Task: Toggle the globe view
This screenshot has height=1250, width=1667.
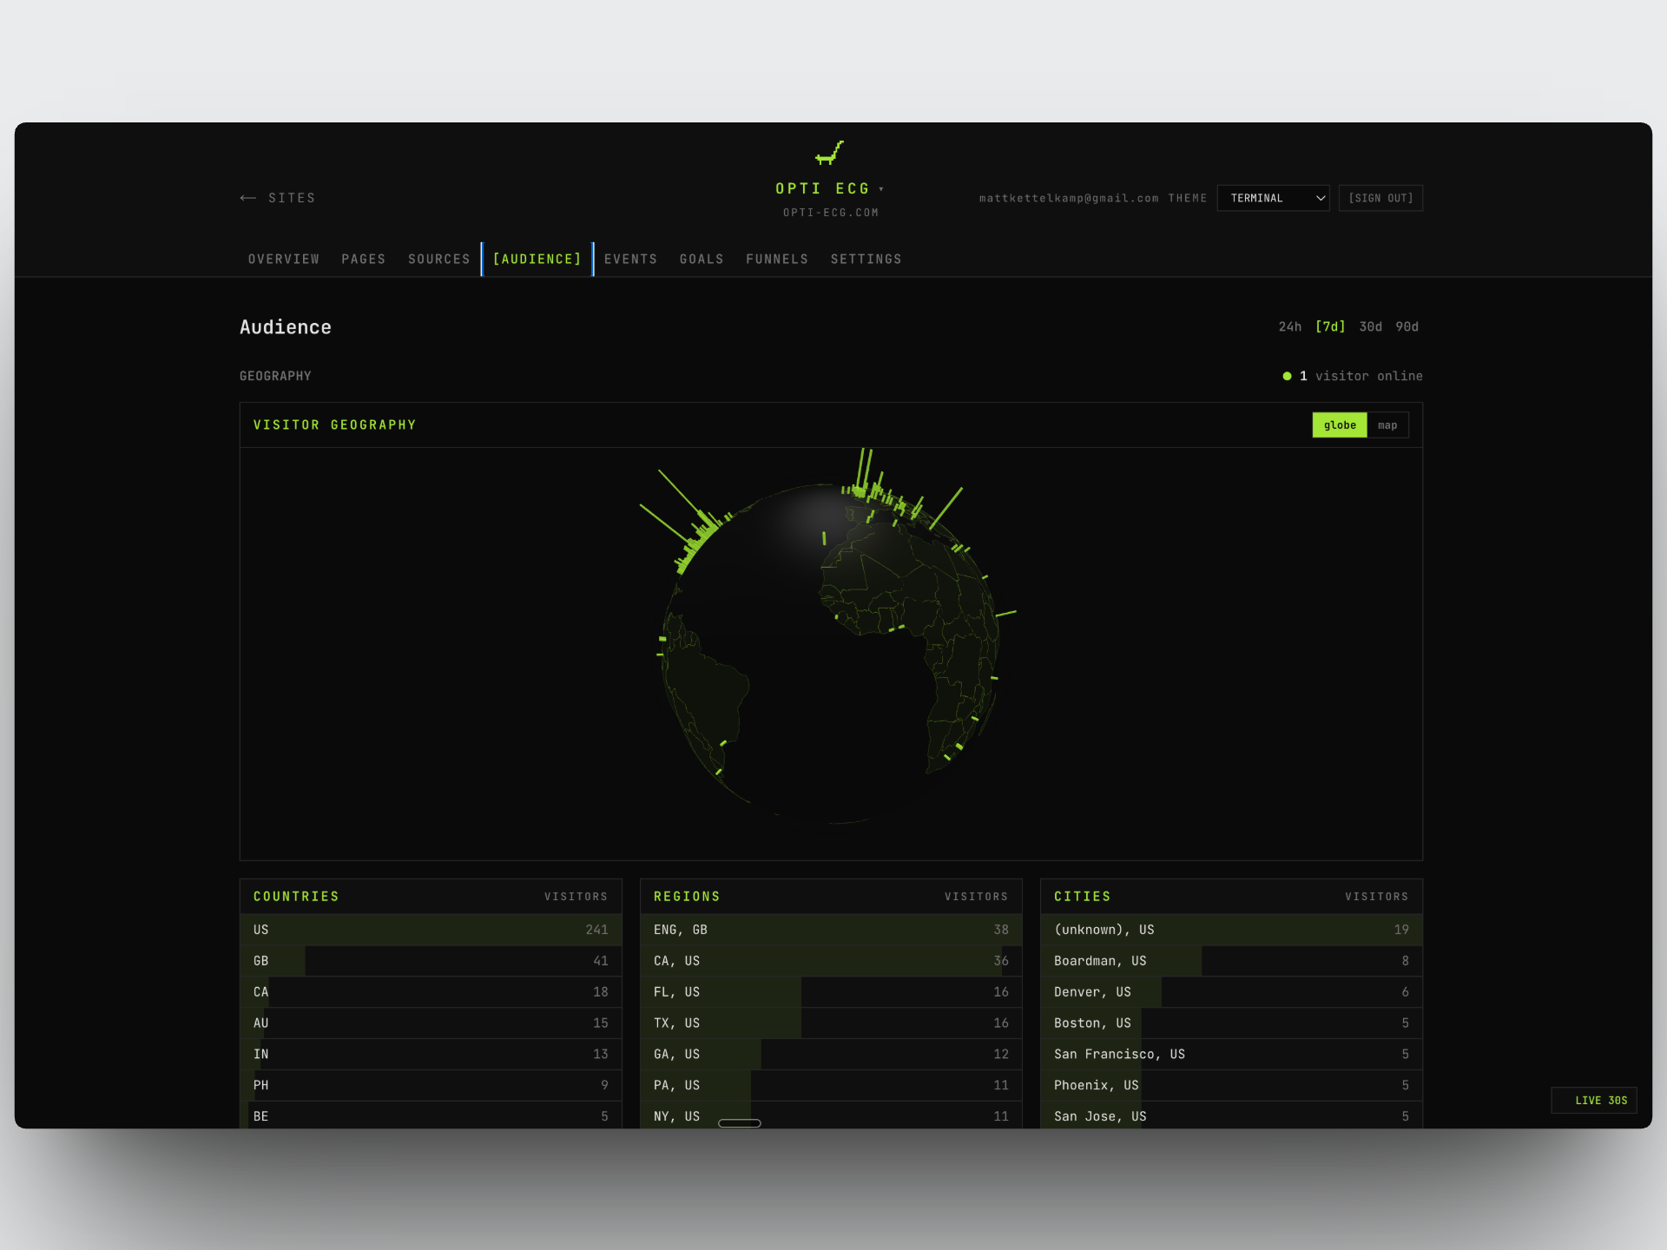Action: 1340,424
